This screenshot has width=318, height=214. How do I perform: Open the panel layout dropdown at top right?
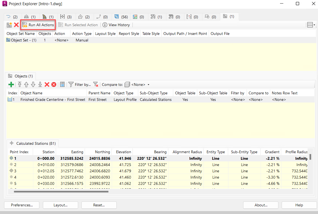pos(311,25)
